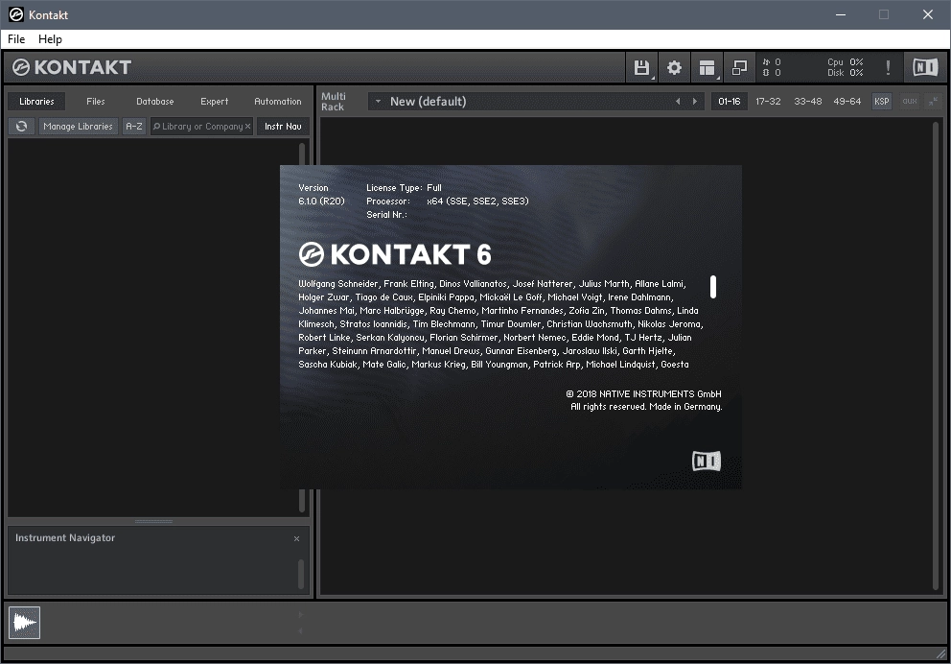Image resolution: width=951 pixels, height=664 pixels.
Task: Go to previous multi with left arrow
Action: (x=678, y=102)
